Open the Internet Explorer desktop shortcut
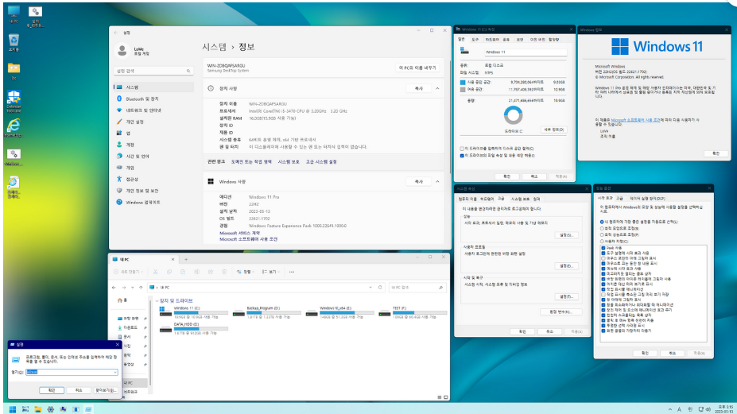The width and height of the screenshot is (737, 414). (14, 127)
